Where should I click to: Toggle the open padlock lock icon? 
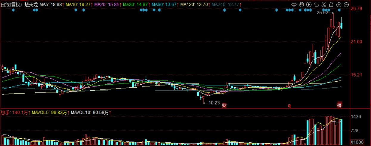pyautogui.click(x=331, y=4)
